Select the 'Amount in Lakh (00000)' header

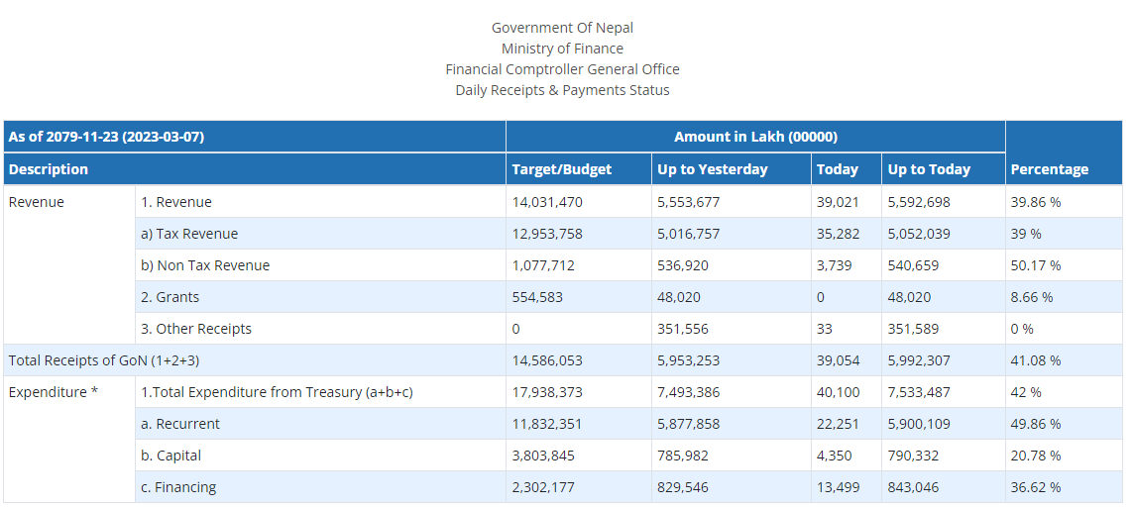coord(755,137)
